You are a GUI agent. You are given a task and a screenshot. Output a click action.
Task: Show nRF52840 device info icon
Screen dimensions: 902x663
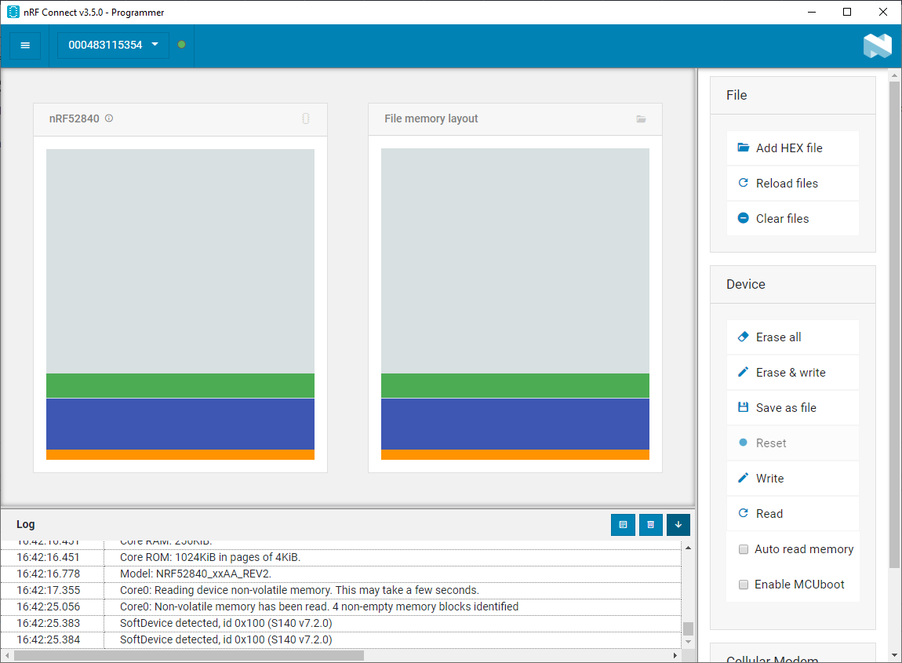[109, 118]
